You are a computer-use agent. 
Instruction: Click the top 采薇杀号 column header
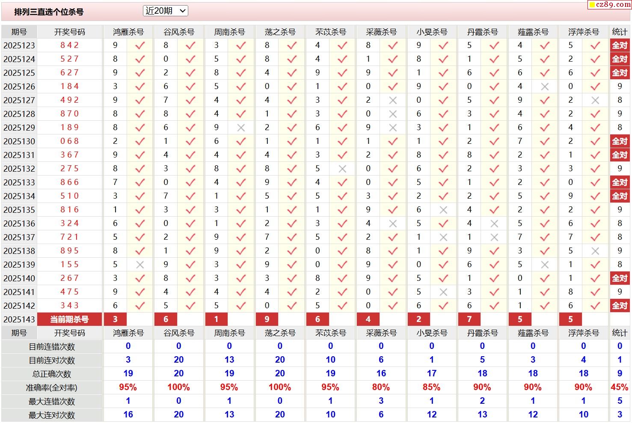(381, 32)
